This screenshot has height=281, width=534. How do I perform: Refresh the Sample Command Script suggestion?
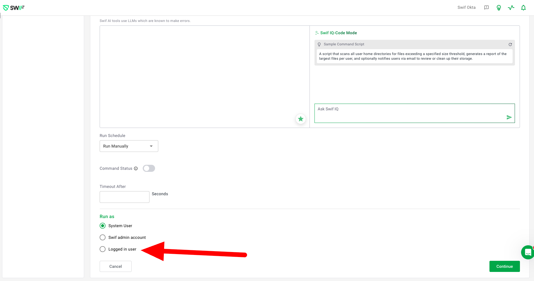(x=510, y=44)
